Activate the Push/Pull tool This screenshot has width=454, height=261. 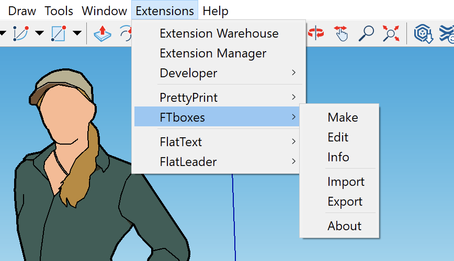tap(103, 33)
